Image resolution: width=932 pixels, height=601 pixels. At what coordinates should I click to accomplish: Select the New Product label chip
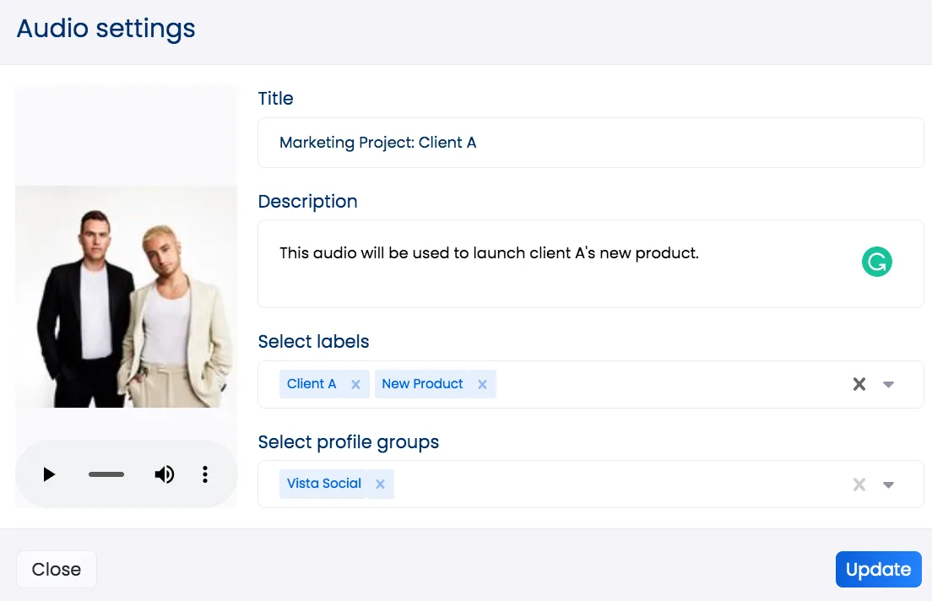422,384
